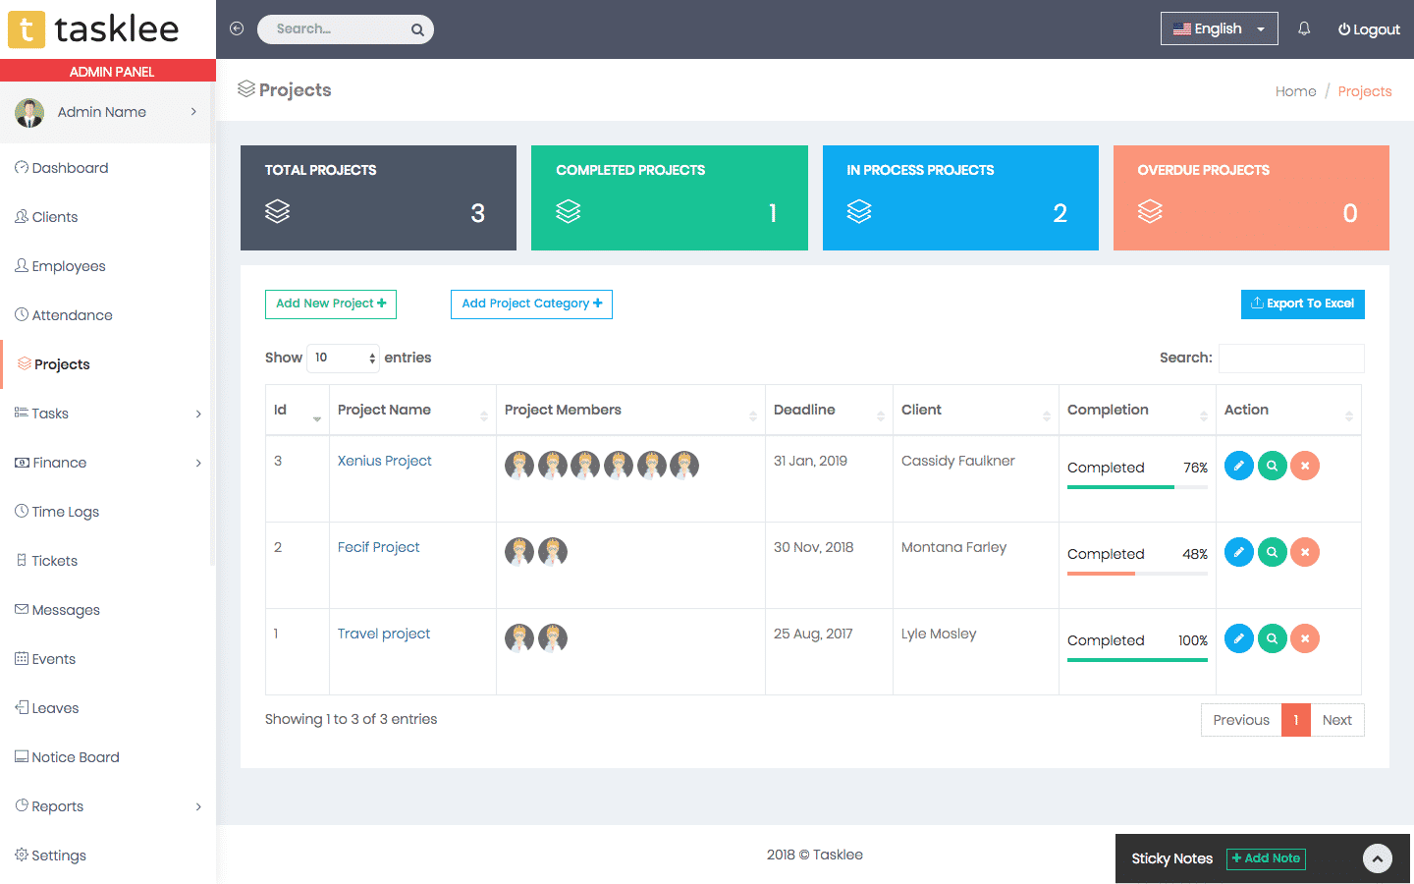Viewport: 1414px width, 884px height.
Task: Open notifications via the bell icon
Action: coord(1303,28)
